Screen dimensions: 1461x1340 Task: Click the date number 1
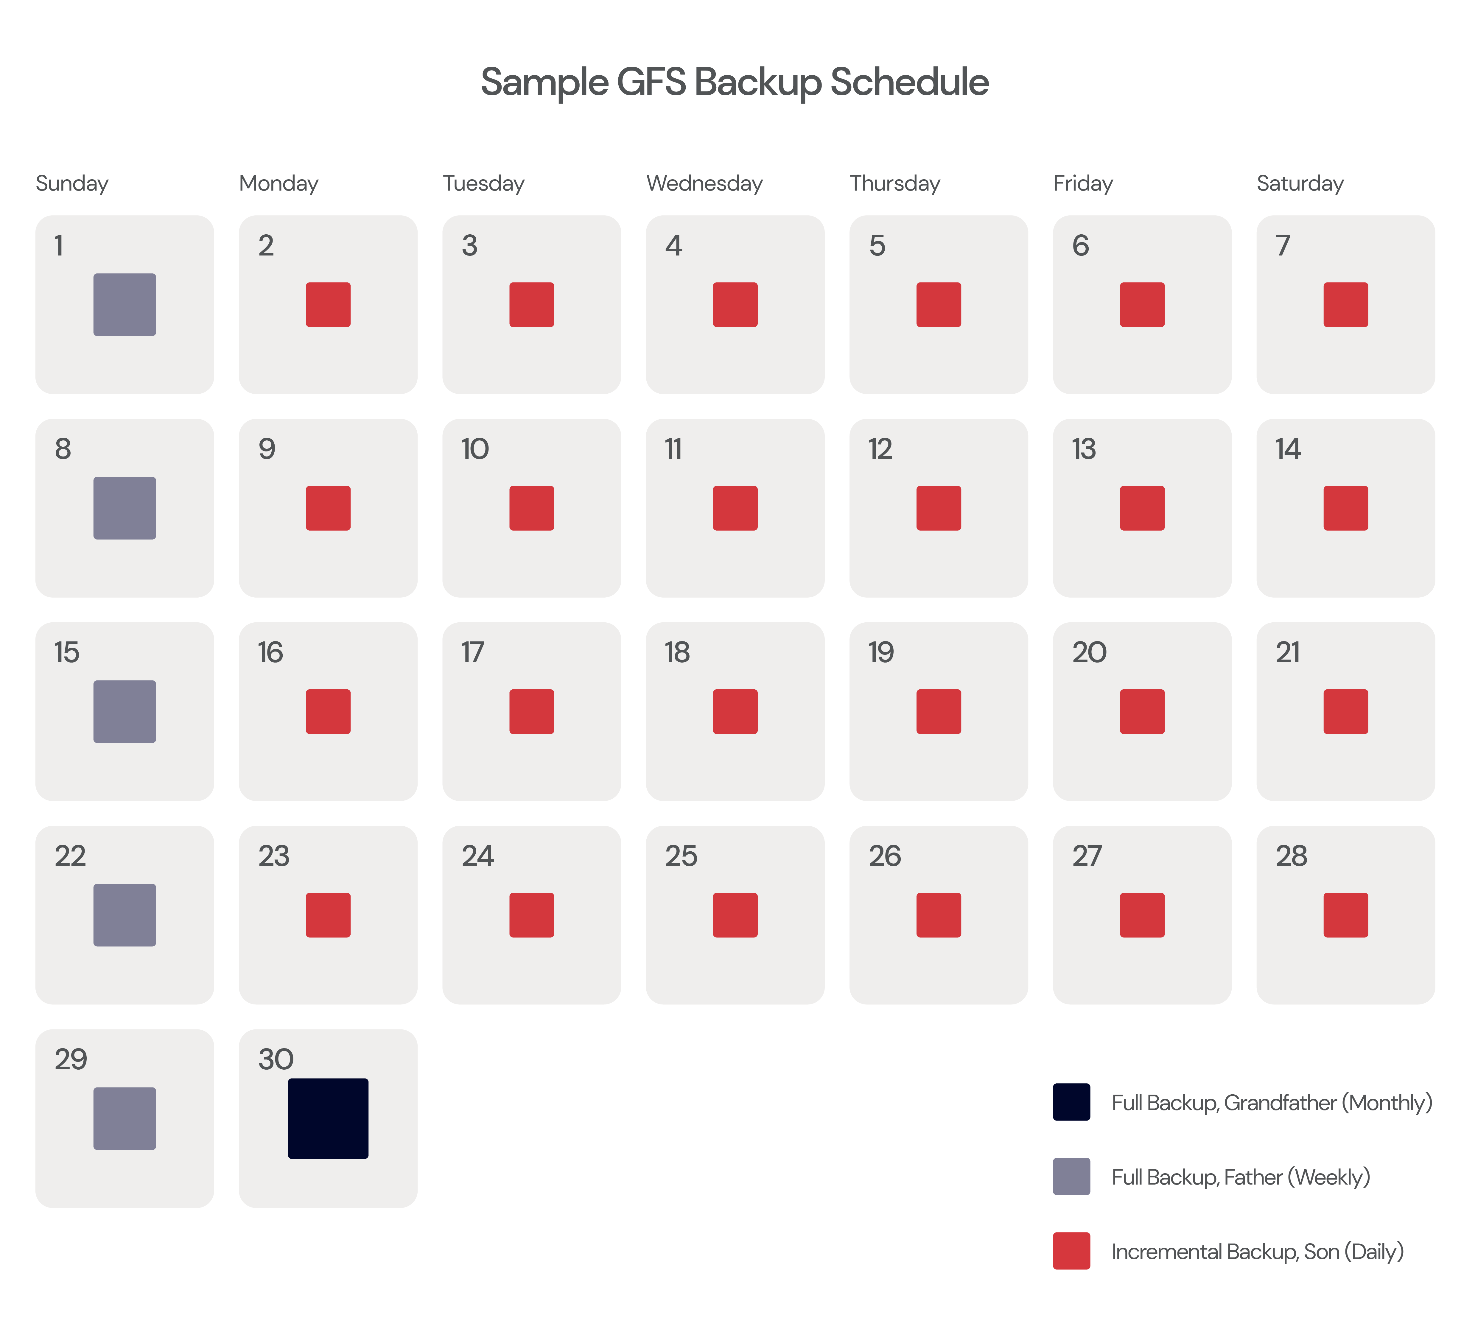(x=59, y=246)
